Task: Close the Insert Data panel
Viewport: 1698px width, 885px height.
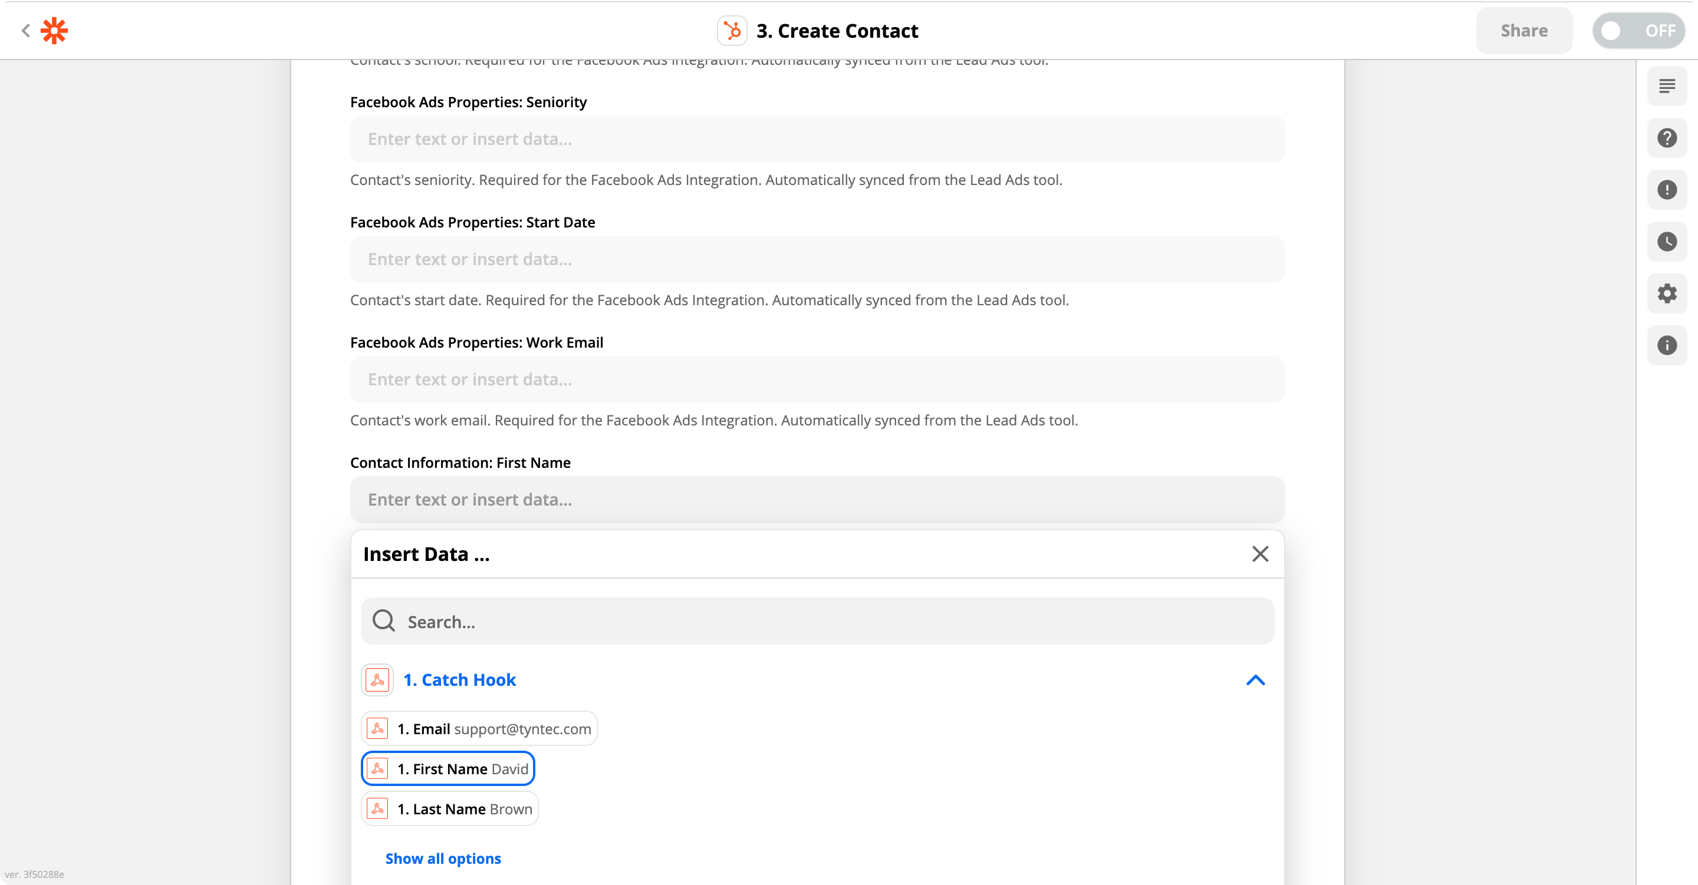Action: point(1260,553)
